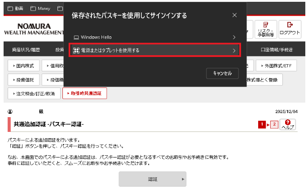
Task: Open the Maney bookmark folder
Action: click(40, 8)
